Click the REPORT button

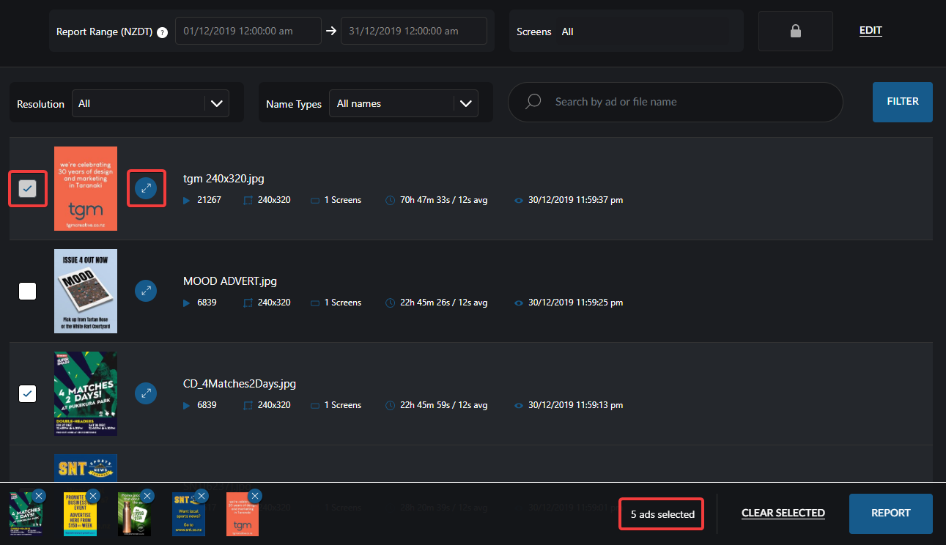coord(891,514)
